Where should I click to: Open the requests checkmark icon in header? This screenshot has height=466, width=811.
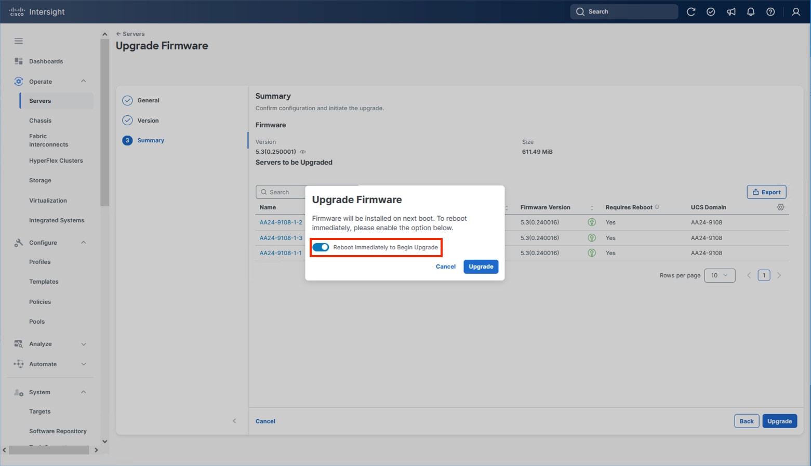(711, 11)
